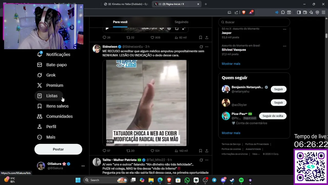
Task: Expand the top video to fullscreen
Action: click(x=184, y=29)
